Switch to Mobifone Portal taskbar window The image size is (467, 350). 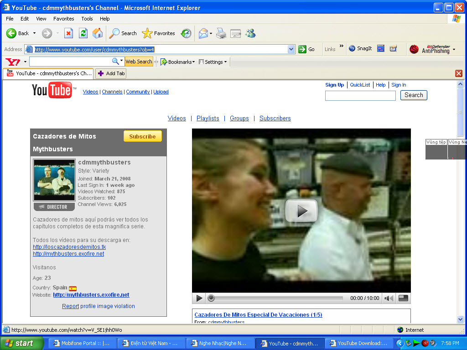pos(82,344)
